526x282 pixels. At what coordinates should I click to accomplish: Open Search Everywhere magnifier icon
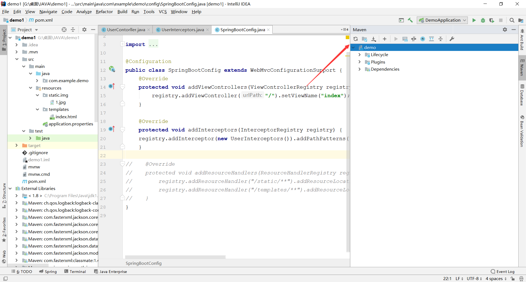pyautogui.click(x=512, y=20)
